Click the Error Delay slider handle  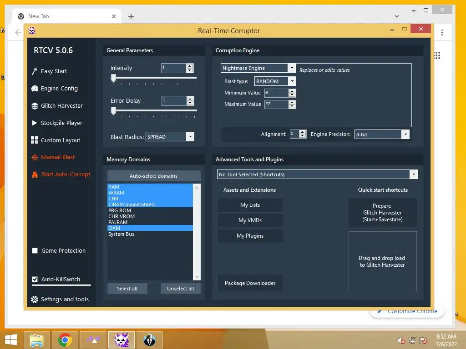tap(113, 111)
